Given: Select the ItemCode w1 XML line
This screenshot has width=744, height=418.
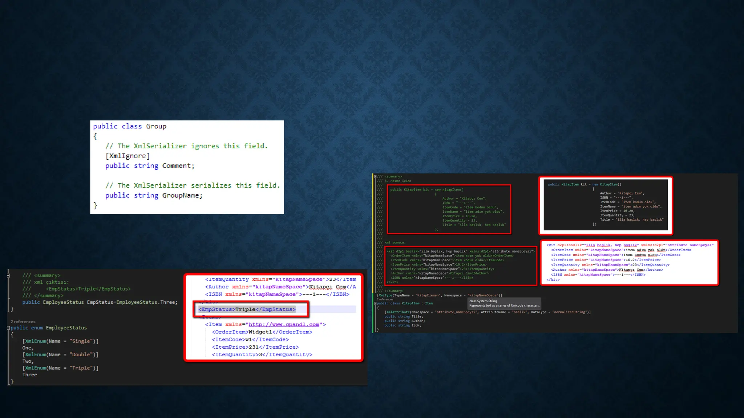Looking at the screenshot, I should 250,340.
